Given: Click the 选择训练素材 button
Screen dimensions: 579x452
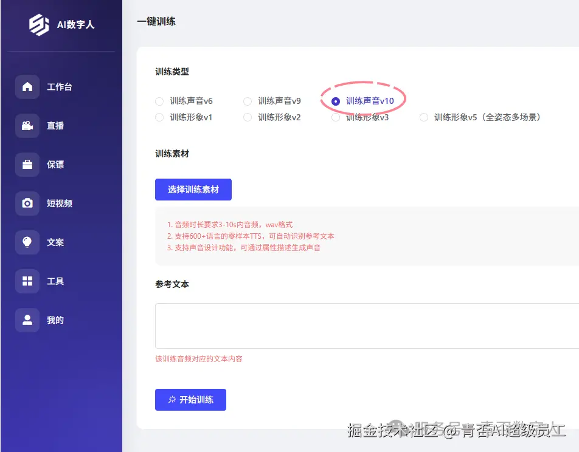Looking at the screenshot, I should coord(193,190).
